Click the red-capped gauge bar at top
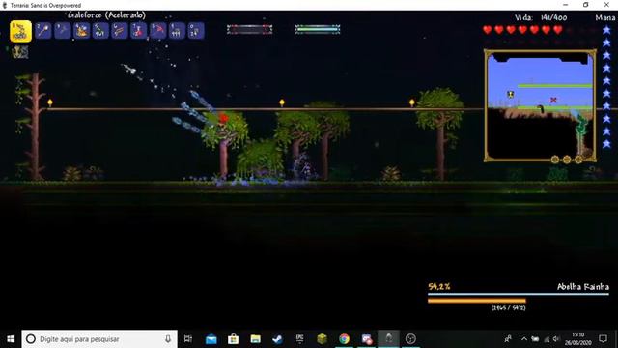 tap(249, 29)
